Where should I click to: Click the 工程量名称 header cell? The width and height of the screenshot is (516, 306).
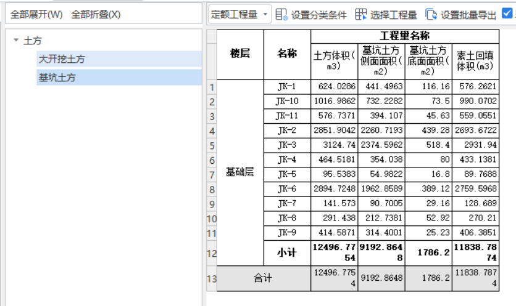[405, 36]
